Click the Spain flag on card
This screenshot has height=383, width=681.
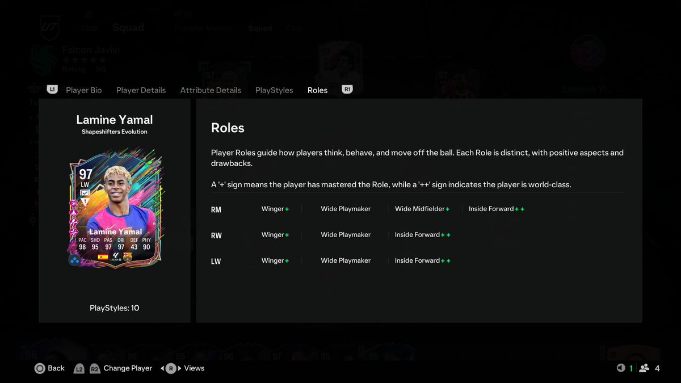click(103, 257)
